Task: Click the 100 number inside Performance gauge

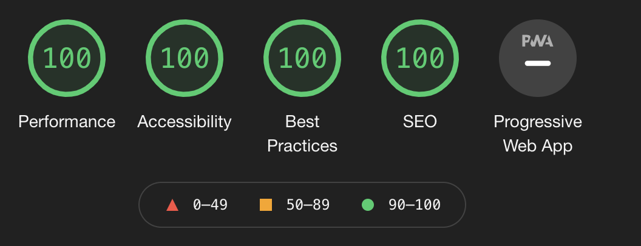Action: pyautogui.click(x=67, y=58)
